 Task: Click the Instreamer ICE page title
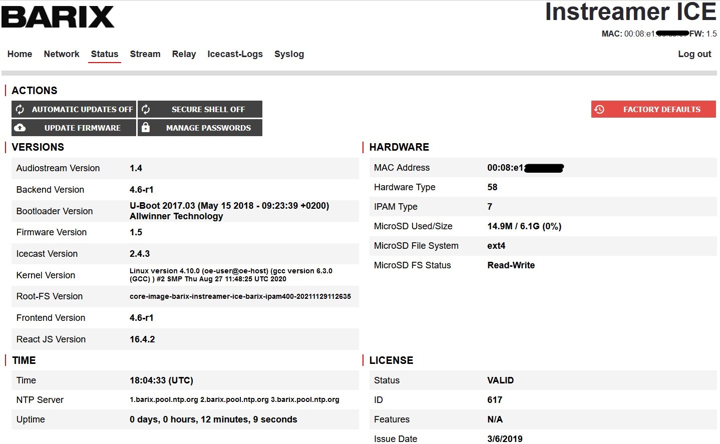pos(630,12)
